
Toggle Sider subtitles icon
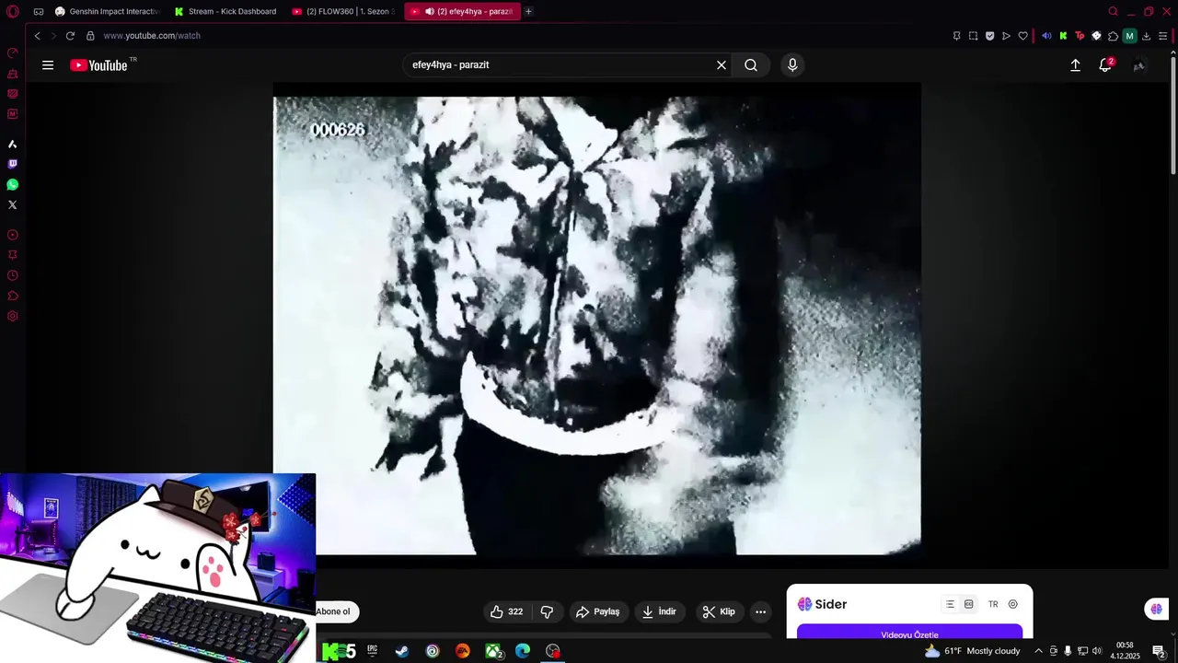(968, 604)
